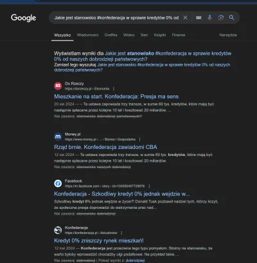257x263 pixels.
Task: Open 'Rząd brnie. Konfederacja zawiadomi CBA' link
Action: point(105,147)
